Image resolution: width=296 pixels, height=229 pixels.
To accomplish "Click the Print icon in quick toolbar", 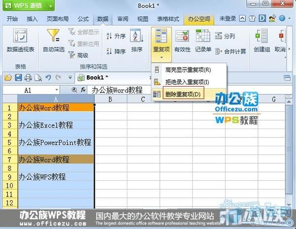I will coord(28,78).
